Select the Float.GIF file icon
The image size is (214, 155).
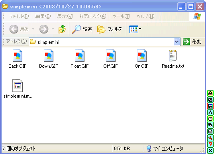coord(80,55)
